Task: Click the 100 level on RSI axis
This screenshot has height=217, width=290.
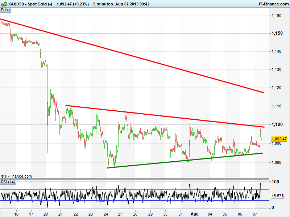Action: tap(276, 182)
